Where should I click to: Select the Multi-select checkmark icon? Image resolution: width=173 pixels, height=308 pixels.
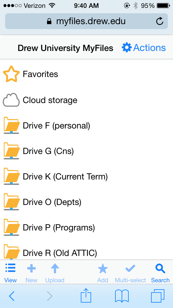[130, 268]
